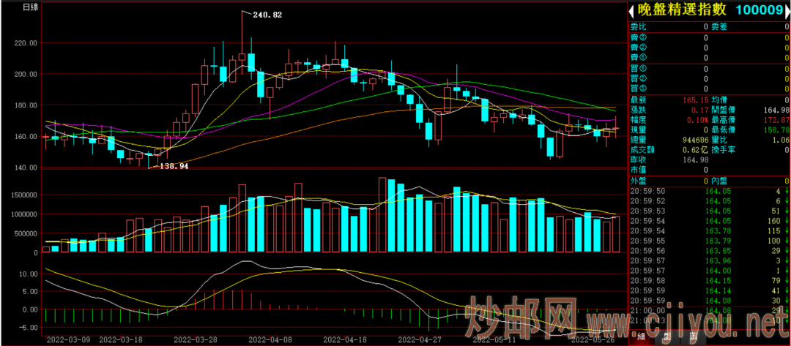Select the middle gray tab at bottom right
This screenshot has width=791, height=346.
tap(666, 336)
